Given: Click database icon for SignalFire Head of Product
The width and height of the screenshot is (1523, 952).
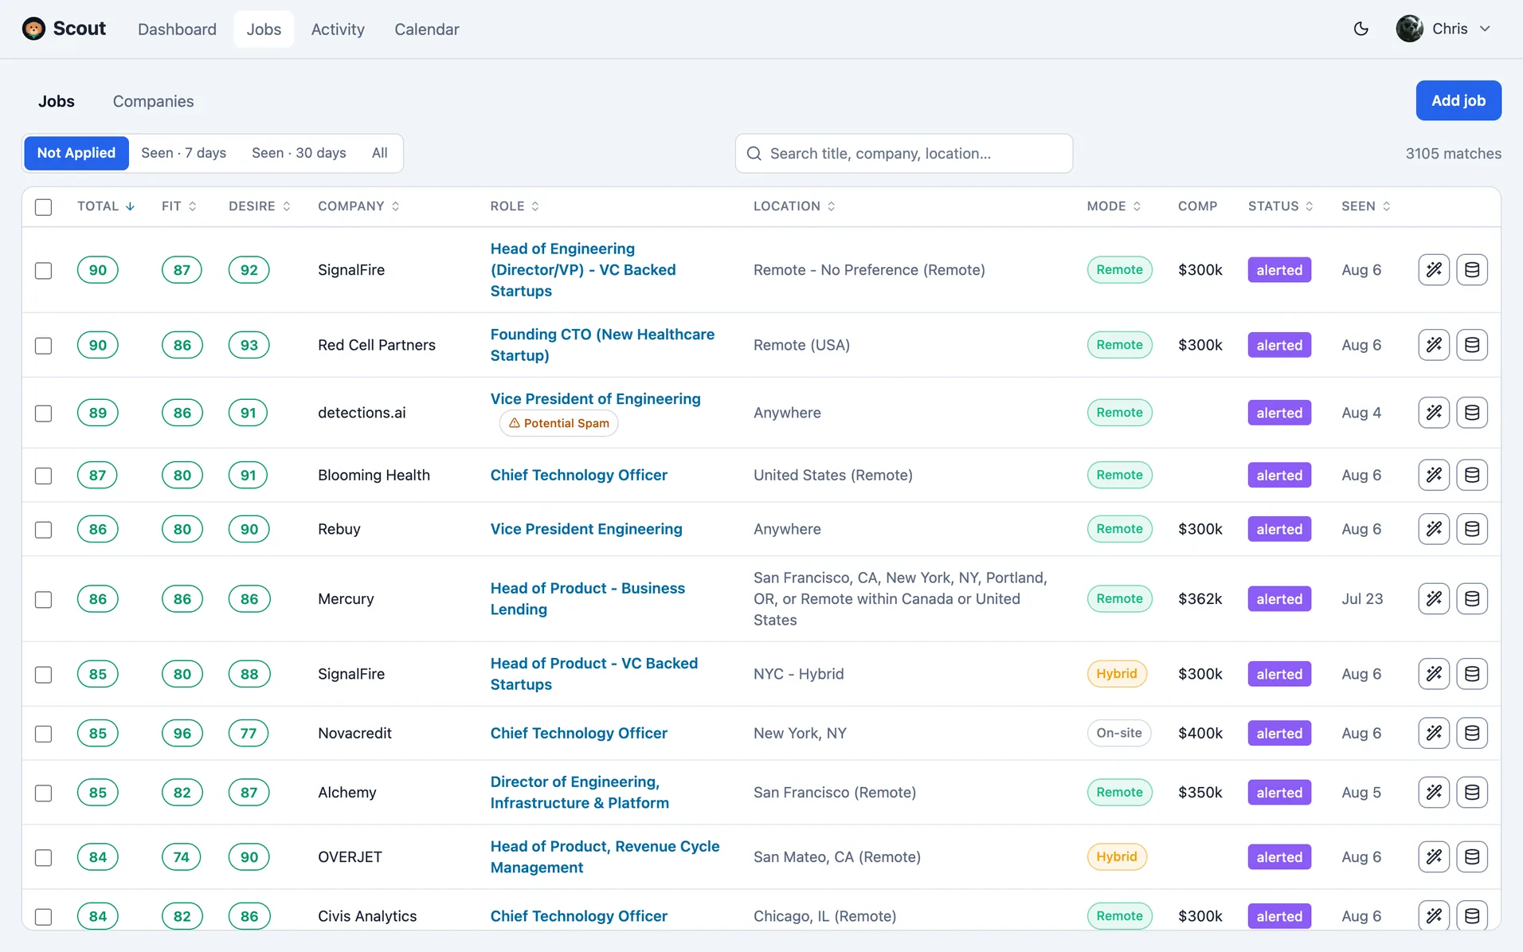Looking at the screenshot, I should coord(1472,674).
